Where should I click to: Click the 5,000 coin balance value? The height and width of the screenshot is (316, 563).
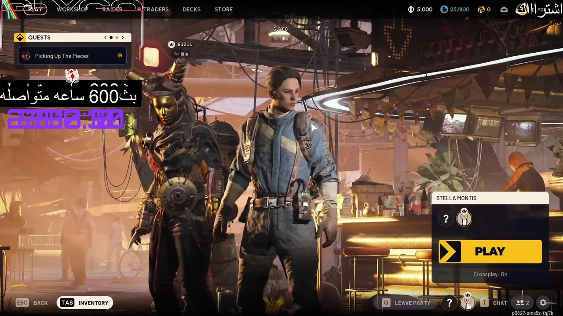[x=424, y=9]
